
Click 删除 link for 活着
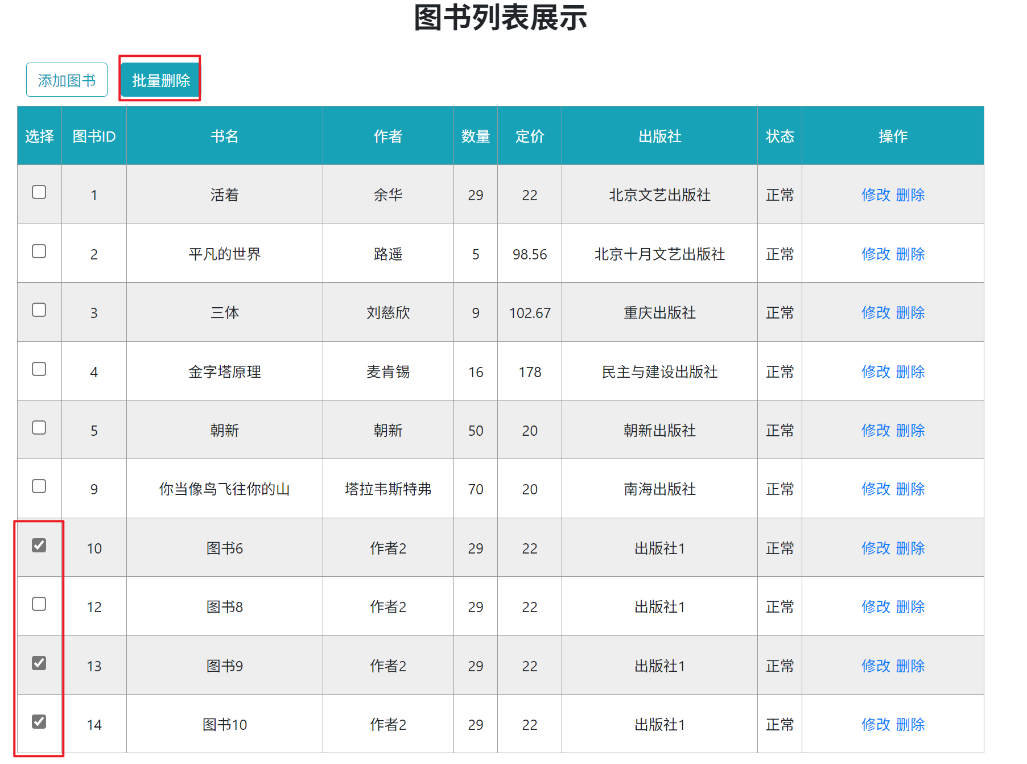(x=910, y=195)
